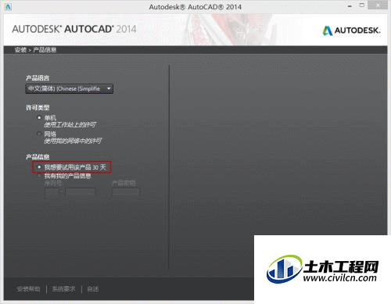
Task: Open the 自述 readme link
Action: (93, 289)
